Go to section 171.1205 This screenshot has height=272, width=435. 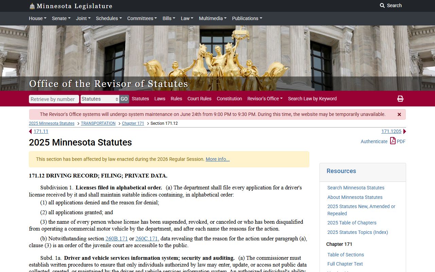(x=391, y=132)
